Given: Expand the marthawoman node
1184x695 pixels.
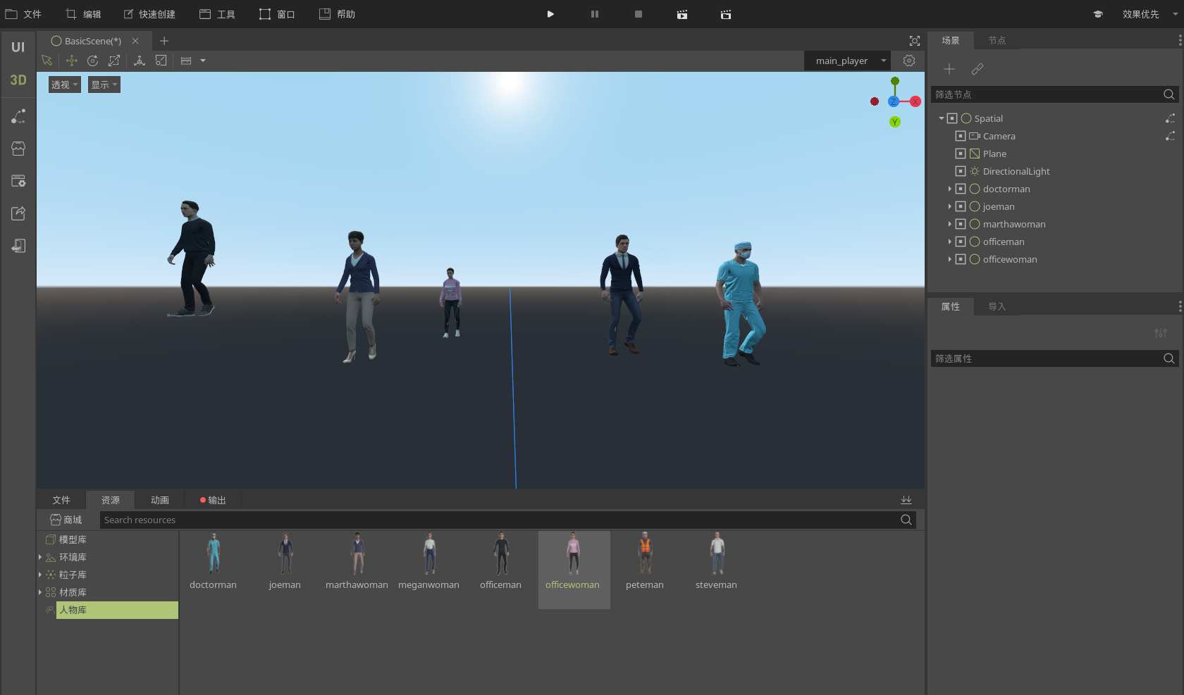Looking at the screenshot, I should (x=949, y=224).
